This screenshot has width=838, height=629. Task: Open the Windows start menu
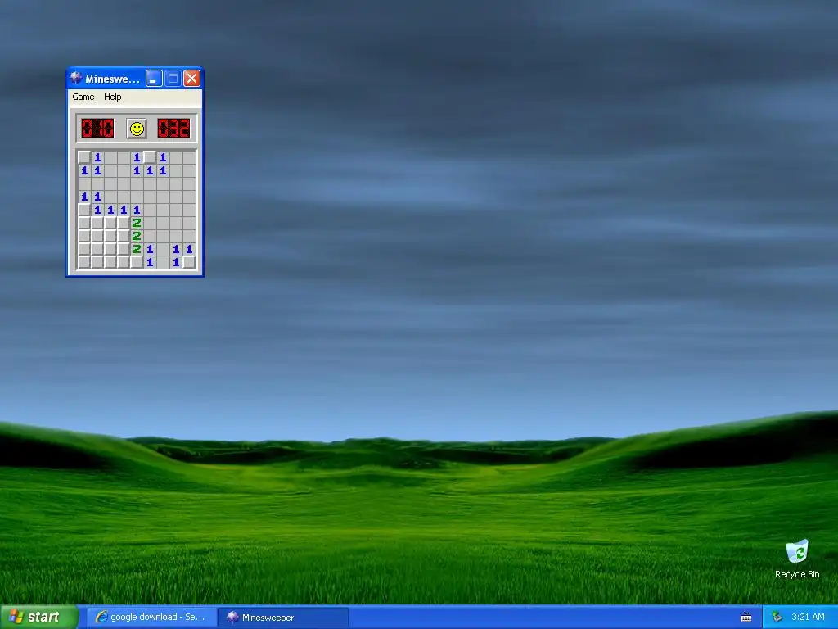coord(39,617)
